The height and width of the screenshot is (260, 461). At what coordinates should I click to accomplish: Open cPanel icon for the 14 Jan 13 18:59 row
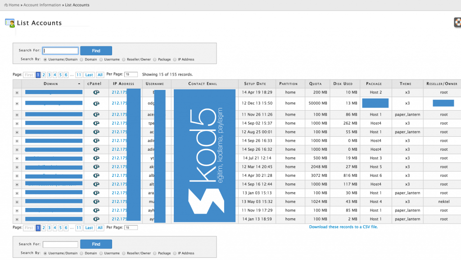tap(96, 219)
